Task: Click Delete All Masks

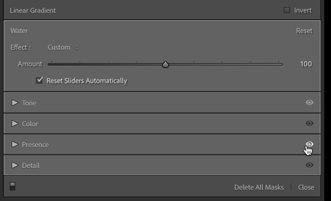Action: coord(259,187)
